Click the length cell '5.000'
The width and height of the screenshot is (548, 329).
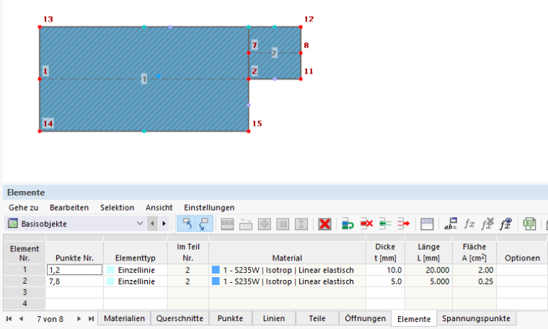point(428,281)
